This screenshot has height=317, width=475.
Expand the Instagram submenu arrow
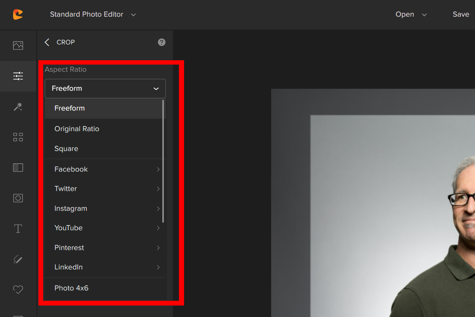point(158,208)
